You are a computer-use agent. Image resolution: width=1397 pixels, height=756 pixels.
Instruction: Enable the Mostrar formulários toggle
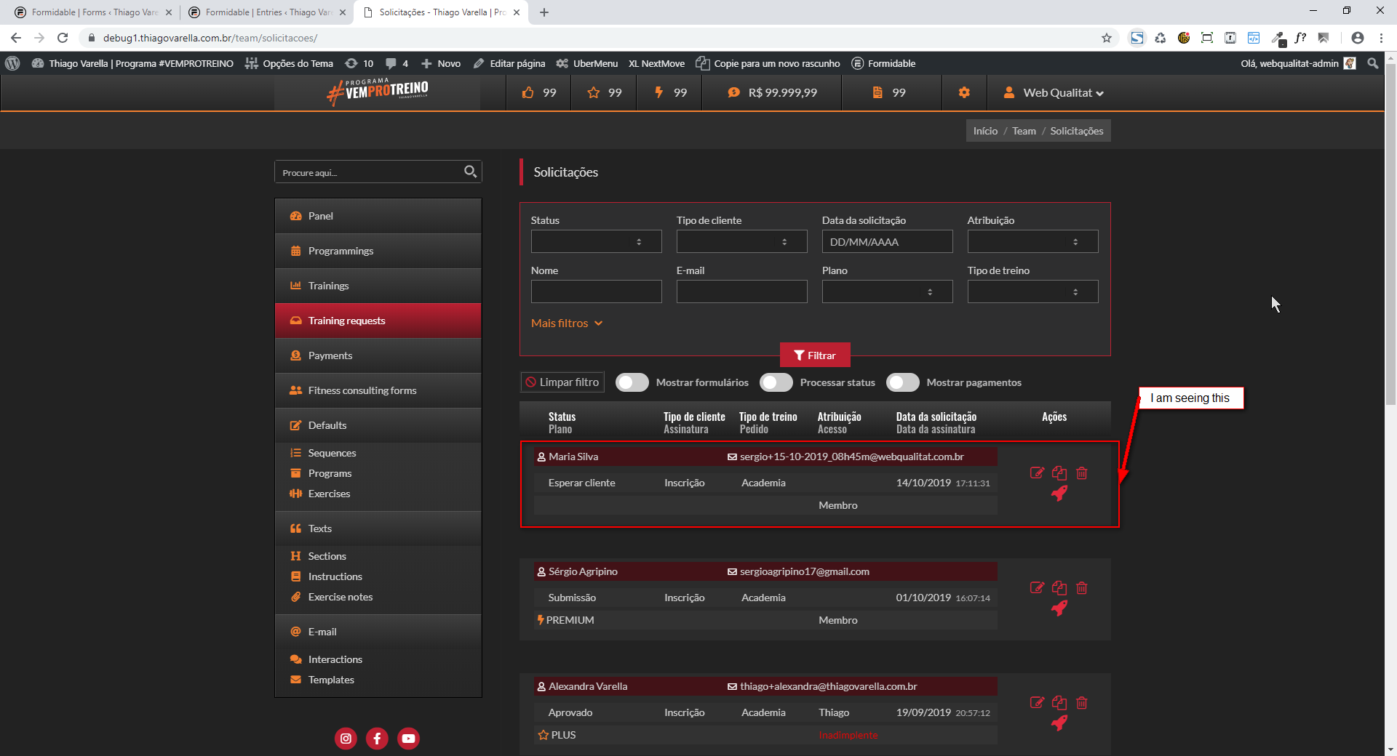click(x=632, y=383)
